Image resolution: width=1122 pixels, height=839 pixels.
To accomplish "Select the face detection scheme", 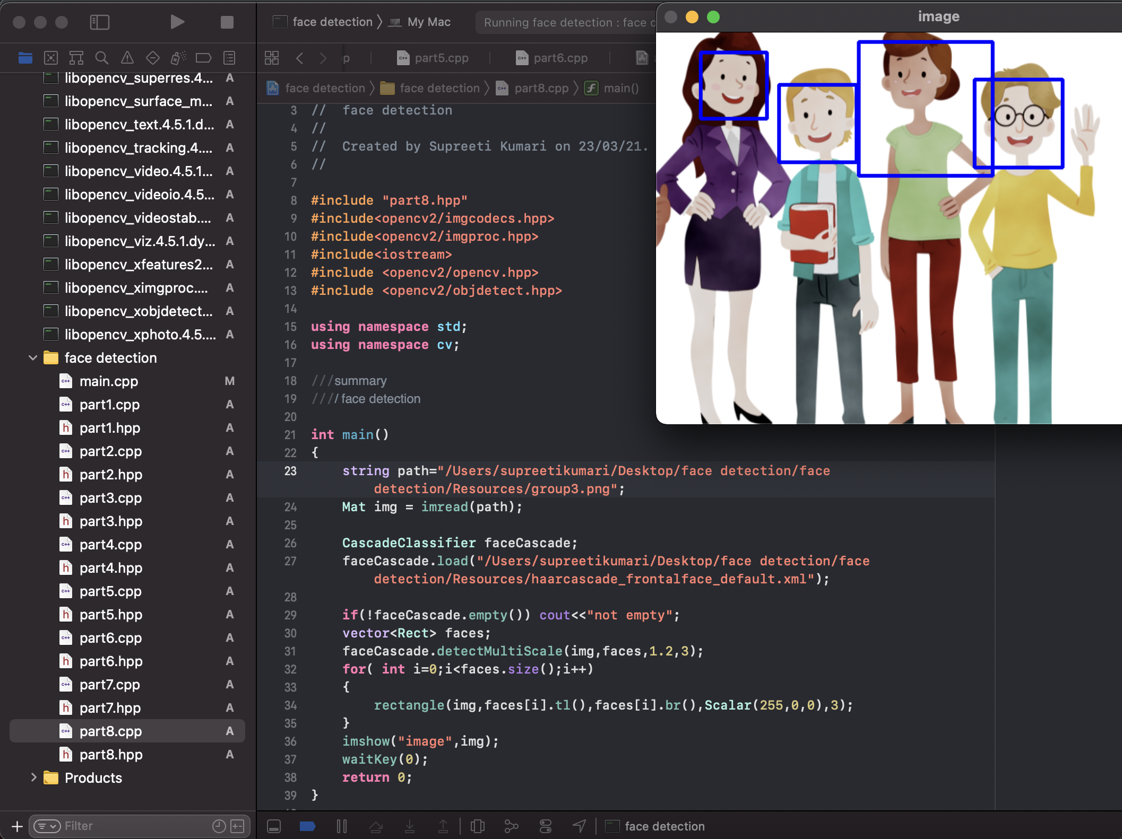I will [x=323, y=22].
